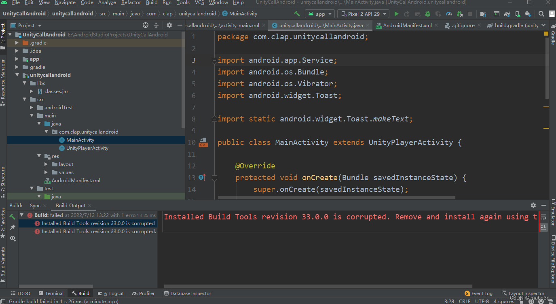Open Resource Manager side panel
The height and width of the screenshot is (304, 556).
coord(3,82)
